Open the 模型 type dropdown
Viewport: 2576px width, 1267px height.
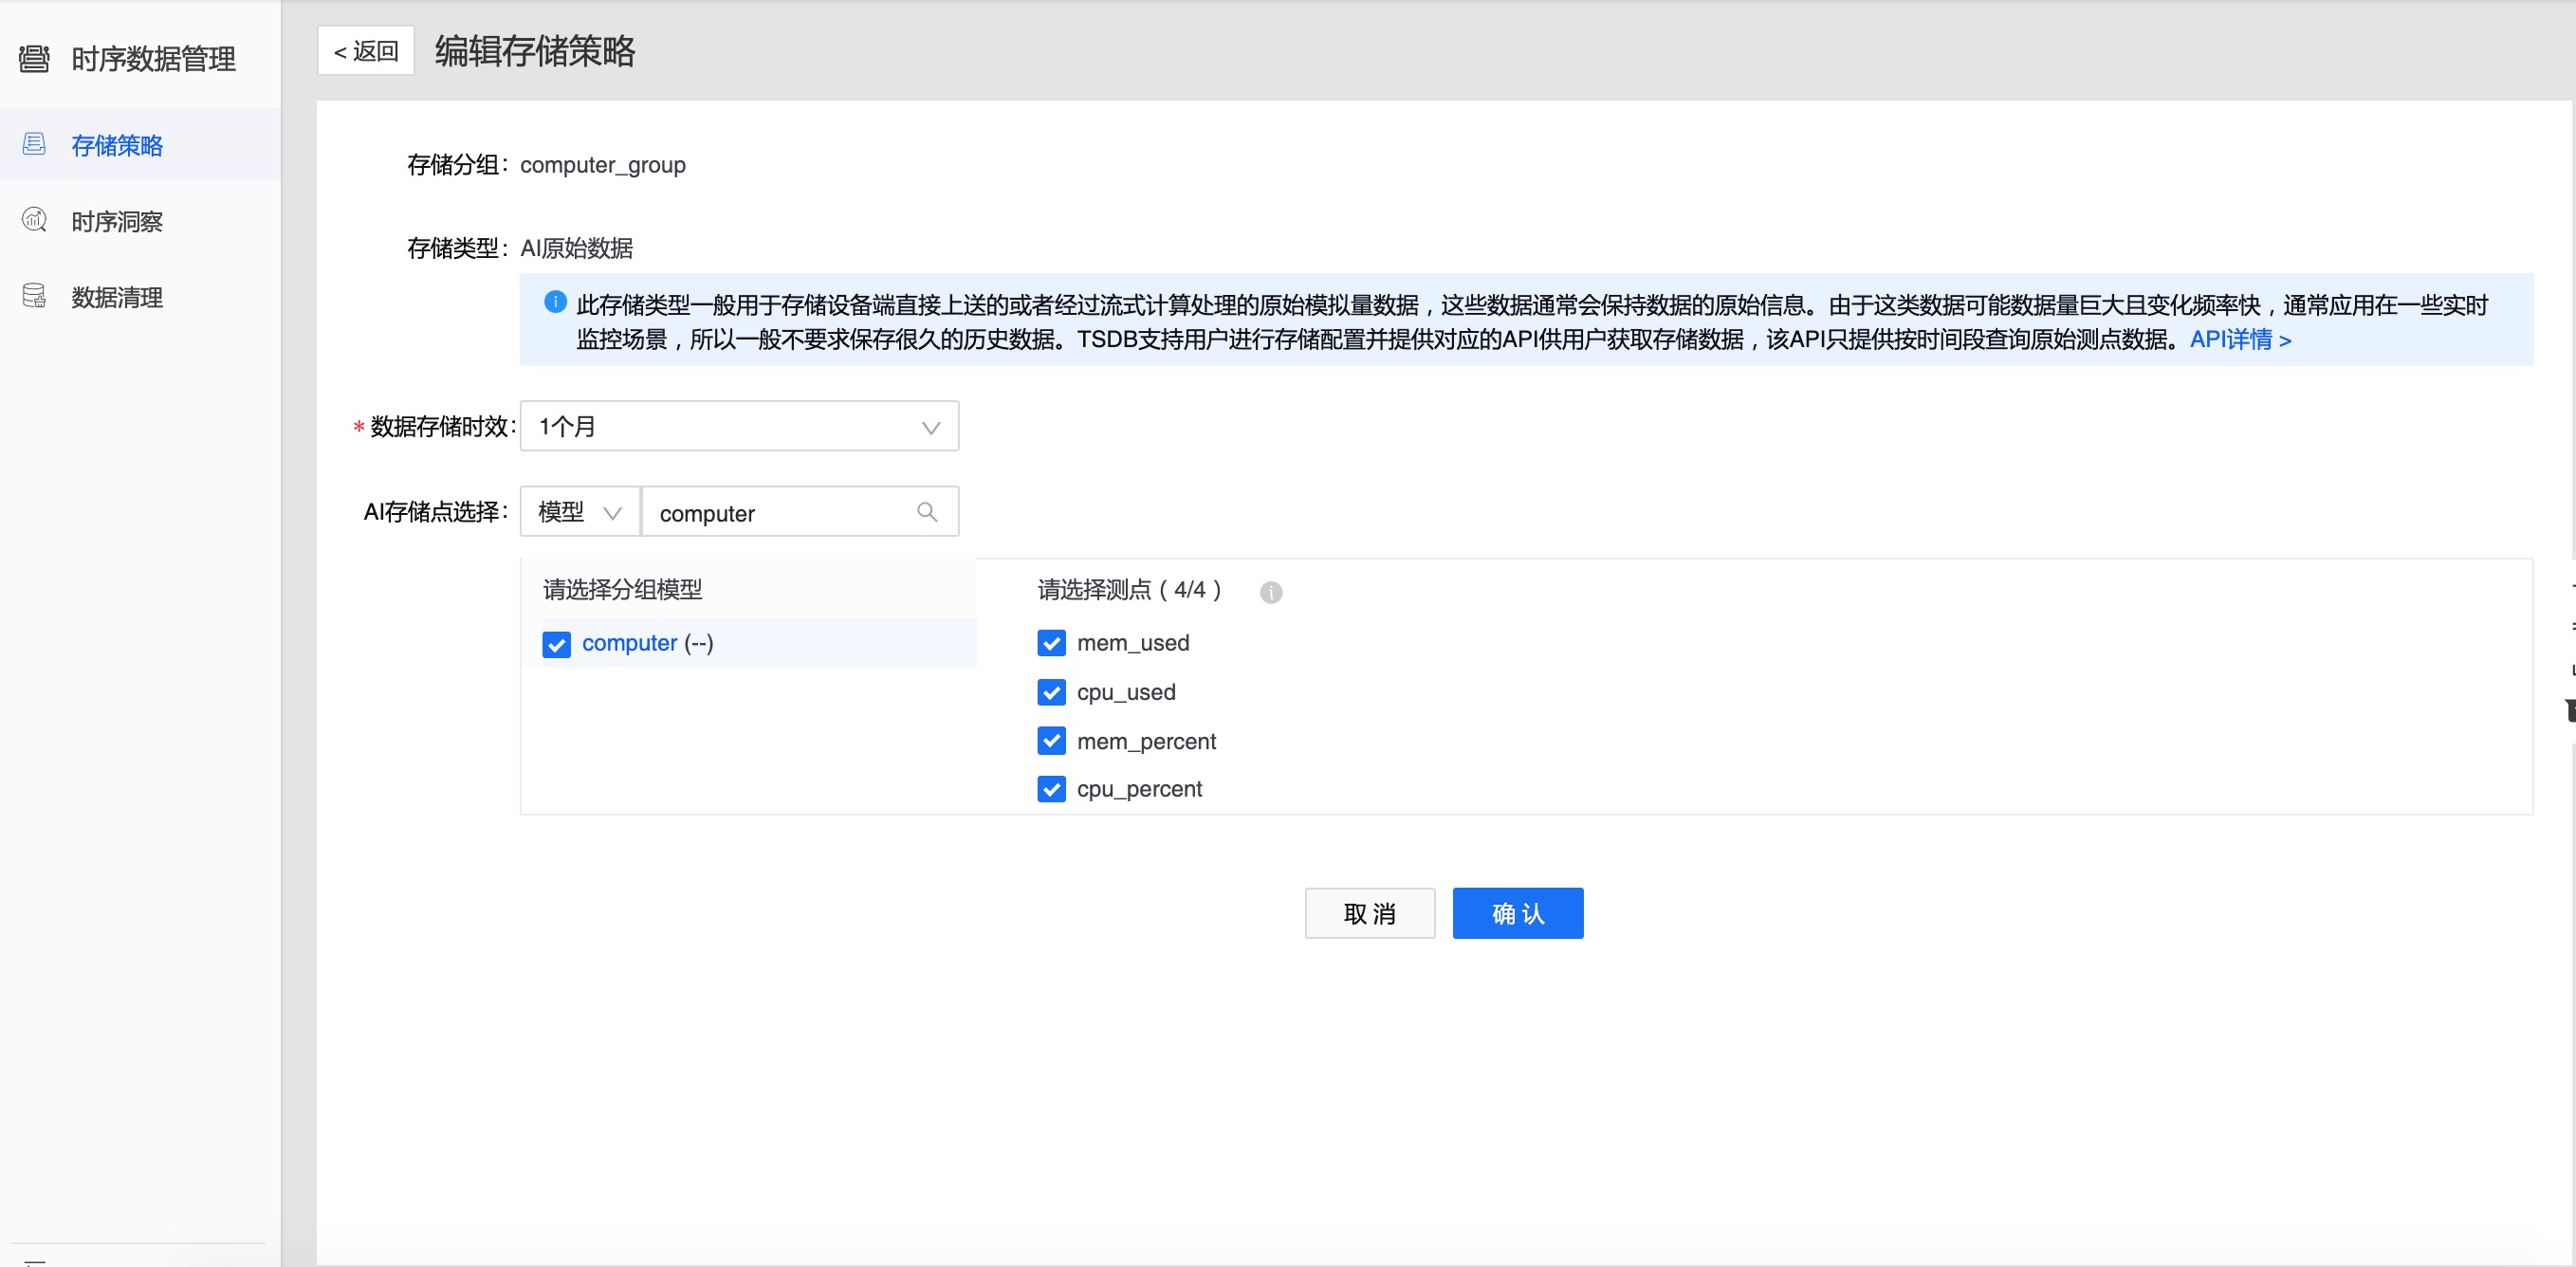coord(580,512)
